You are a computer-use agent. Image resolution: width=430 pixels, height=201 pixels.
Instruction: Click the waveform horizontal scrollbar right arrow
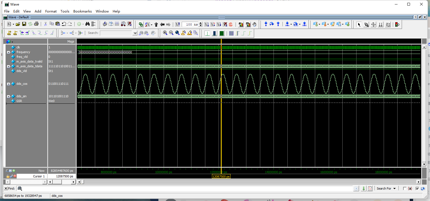coord(419,182)
